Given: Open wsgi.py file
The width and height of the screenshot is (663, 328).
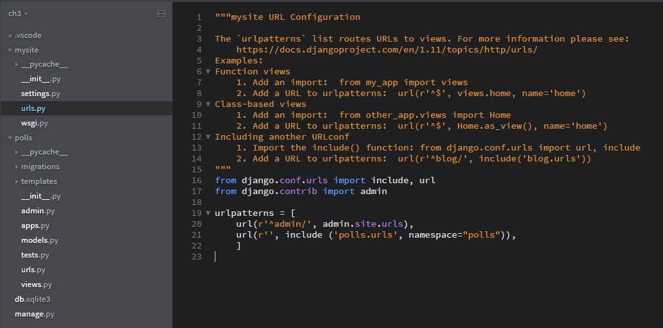Looking at the screenshot, I should click(x=34, y=124).
